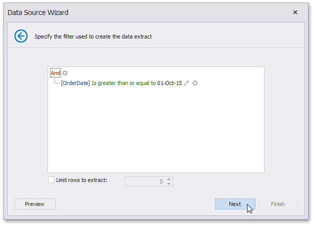Enable the Limit rows to extract checkbox

click(x=51, y=180)
